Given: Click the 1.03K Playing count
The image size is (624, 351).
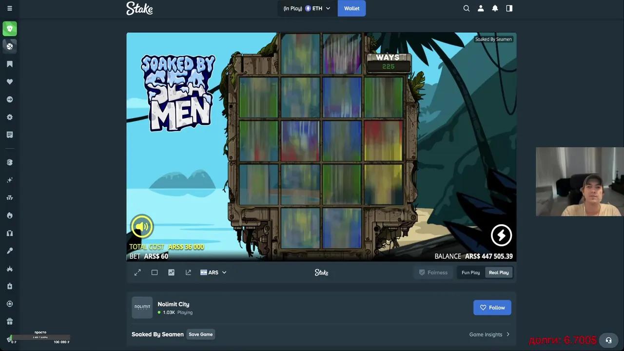Looking at the screenshot, I should click(175, 312).
